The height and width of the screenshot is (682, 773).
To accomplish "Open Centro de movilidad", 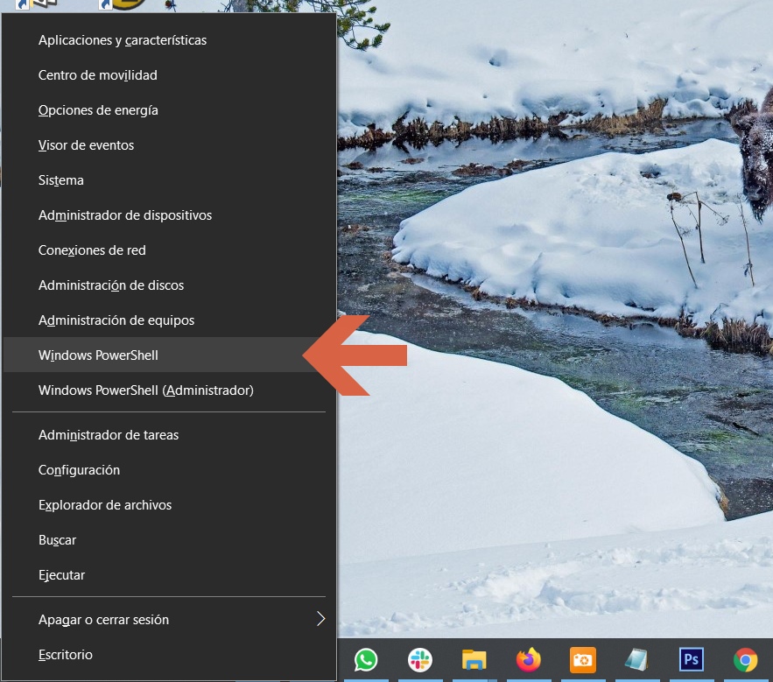I will click(x=169, y=75).
